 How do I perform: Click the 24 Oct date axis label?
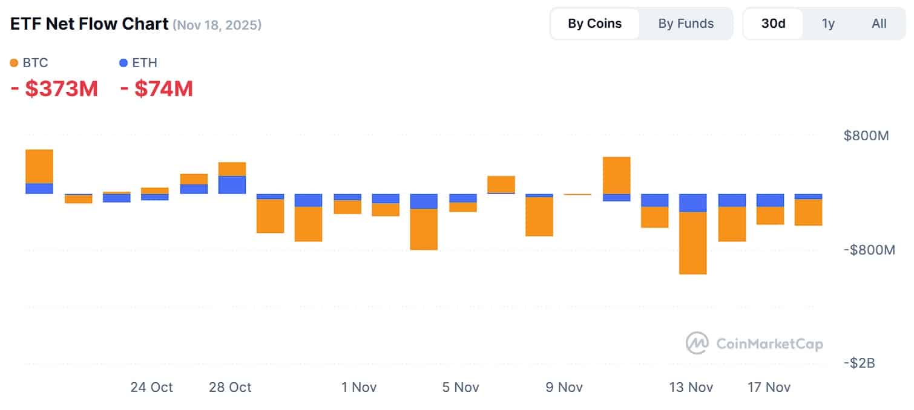pyautogui.click(x=151, y=387)
